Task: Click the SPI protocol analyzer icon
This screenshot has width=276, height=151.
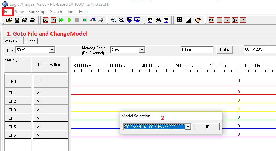Action: [219, 20]
